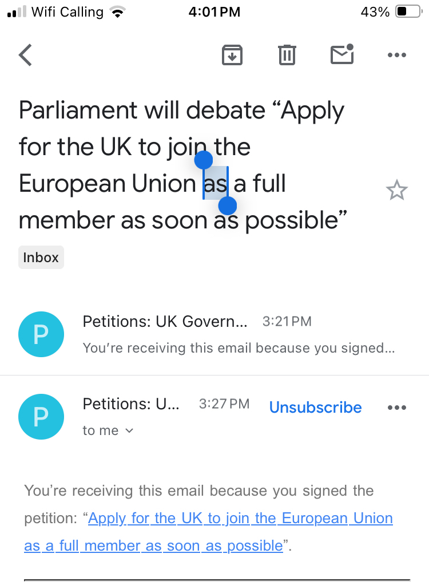Tap the highlighted word "as" in subject
Screen dimensions: 429x585
(x=216, y=184)
